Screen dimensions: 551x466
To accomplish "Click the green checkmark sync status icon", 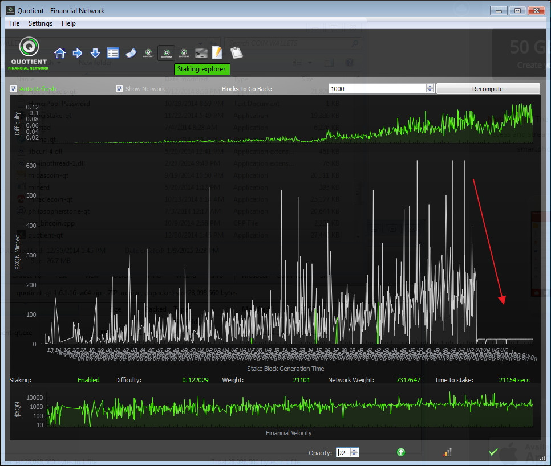I will click(x=493, y=452).
